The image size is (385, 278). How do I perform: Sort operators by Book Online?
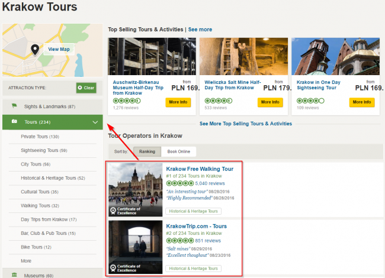tap(179, 151)
